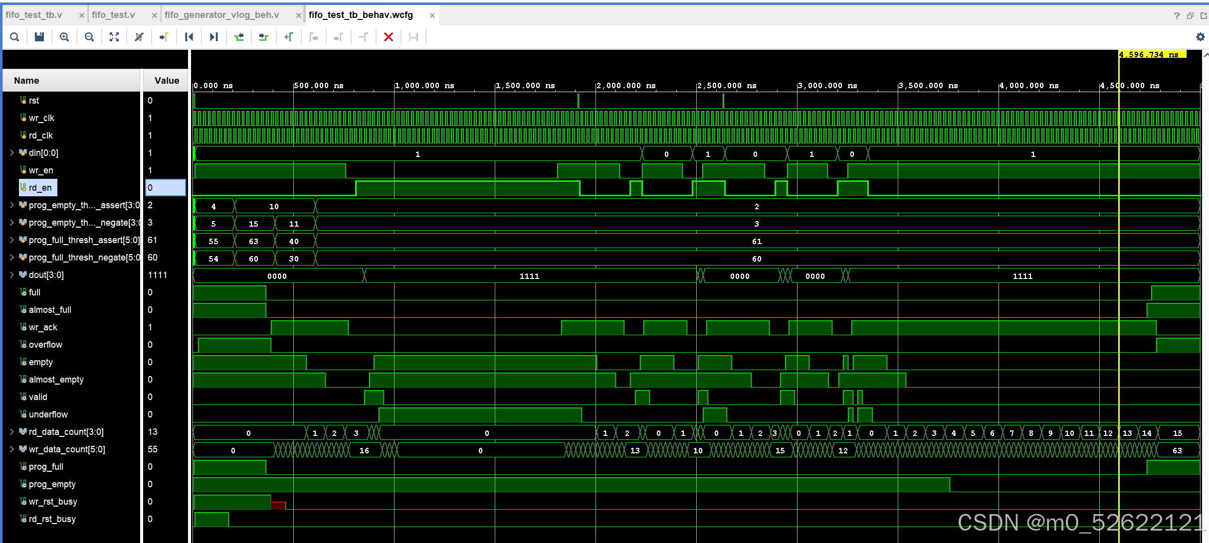Go to previous transition icon
This screenshot has width=1209, height=543.
[x=239, y=37]
